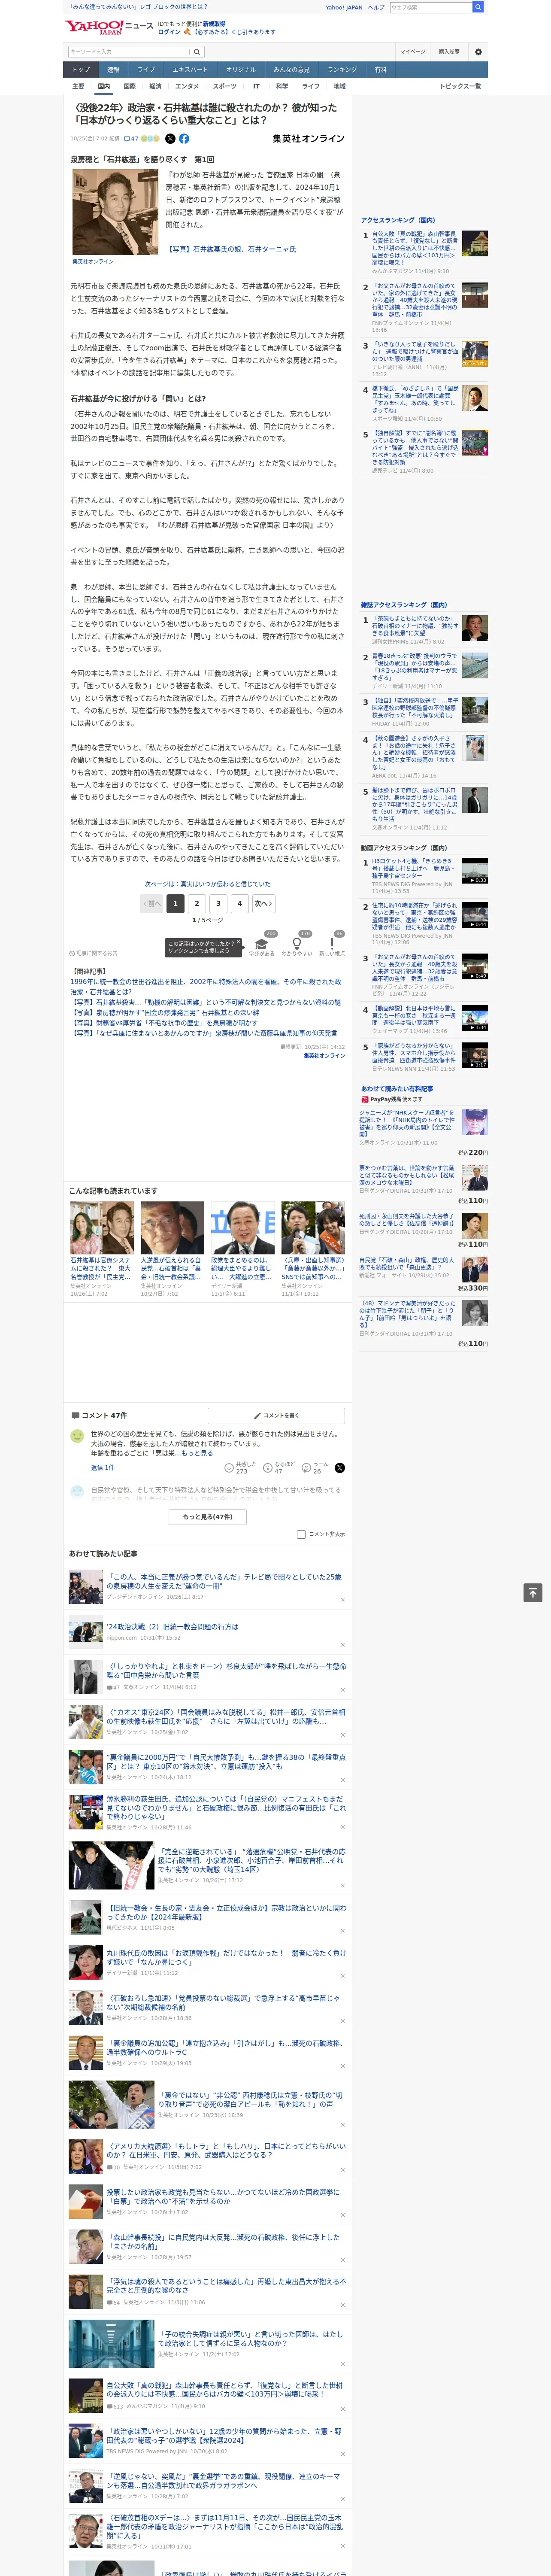551x2576 pixels.
Task: Select the 国際 category
Action: (129, 86)
